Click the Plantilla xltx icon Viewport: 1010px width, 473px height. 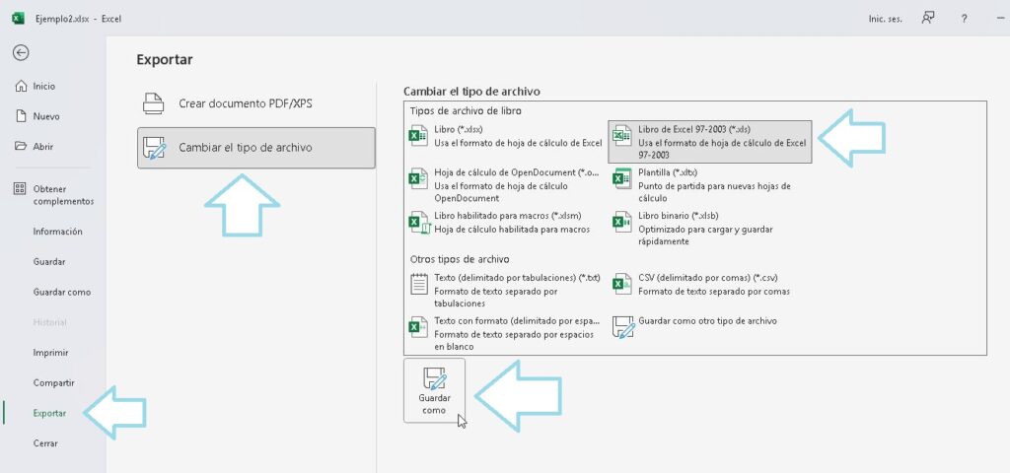[621, 179]
